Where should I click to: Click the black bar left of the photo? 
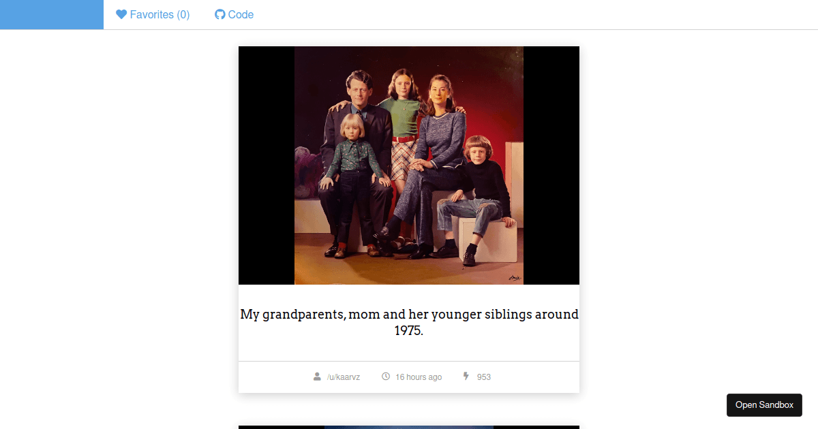tap(267, 165)
